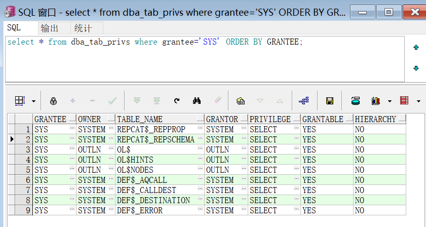Sort by the GRANTEE column header

(x=54, y=119)
